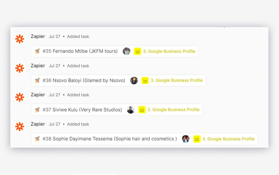
Task: Click rocket icon on Nsovo Baloyi task
Action: pyautogui.click(x=37, y=80)
